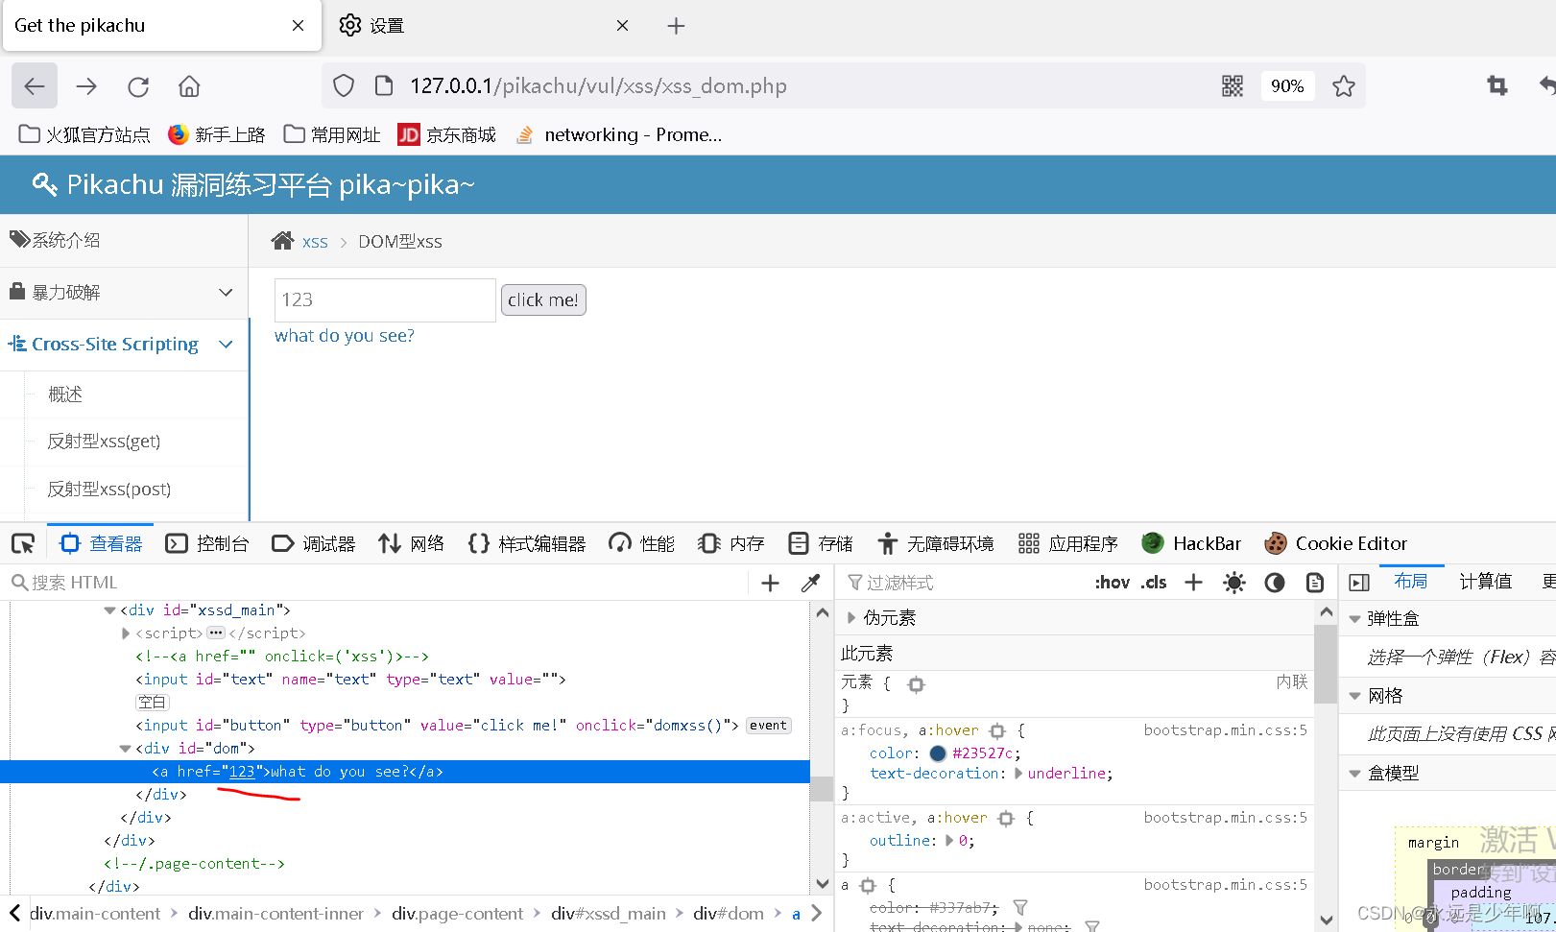This screenshot has width=1556, height=932.
Task: Switch to the 网络 network tab
Action: [411, 544]
